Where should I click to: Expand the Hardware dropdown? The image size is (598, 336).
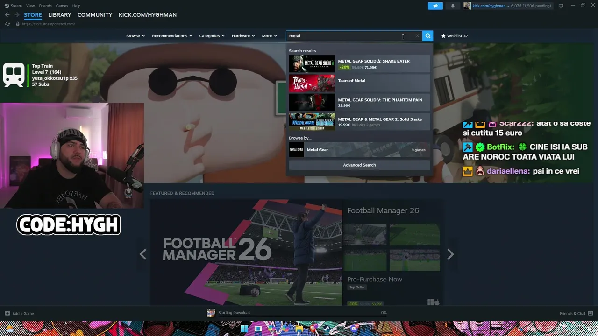click(x=243, y=36)
